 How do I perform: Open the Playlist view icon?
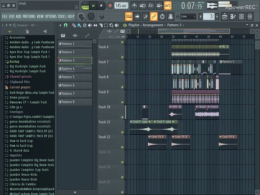click(x=225, y=17)
